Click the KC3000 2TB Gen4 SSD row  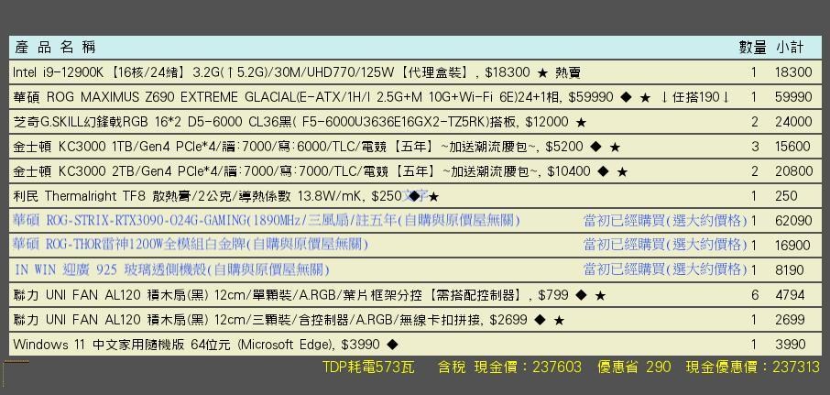click(x=416, y=171)
